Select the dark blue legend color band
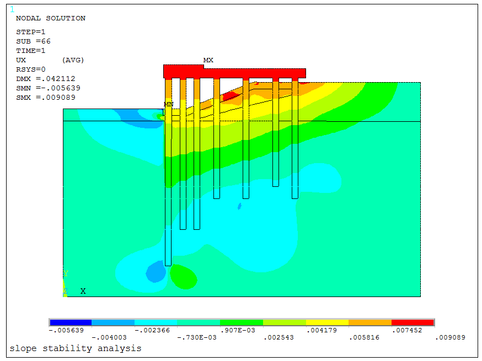The image size is (482, 361). pyautogui.click(x=71, y=322)
